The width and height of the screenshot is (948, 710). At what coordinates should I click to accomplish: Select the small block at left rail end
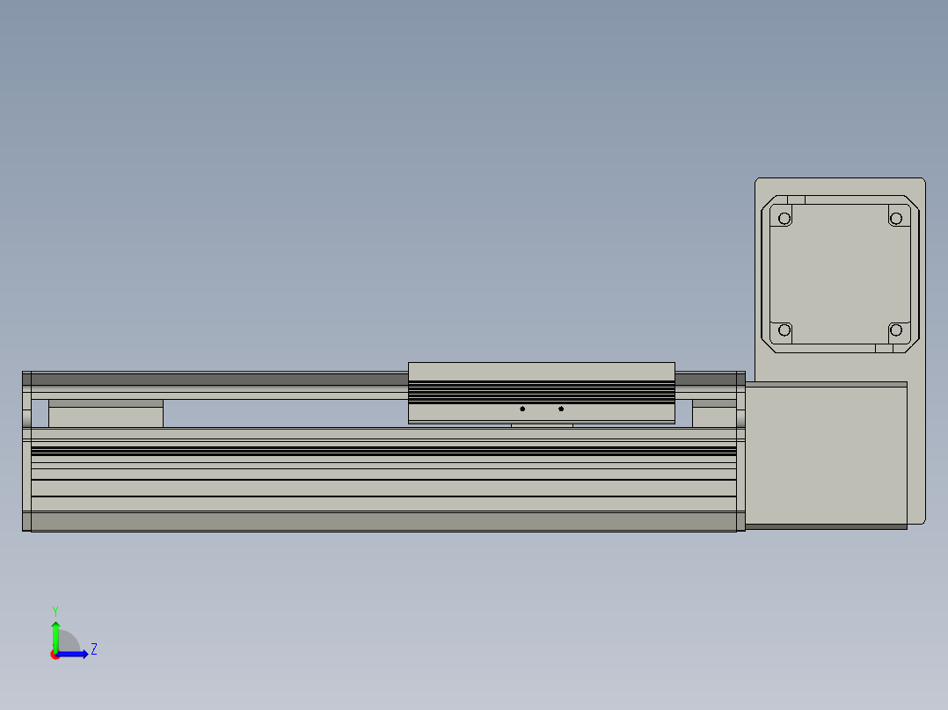click(x=106, y=413)
